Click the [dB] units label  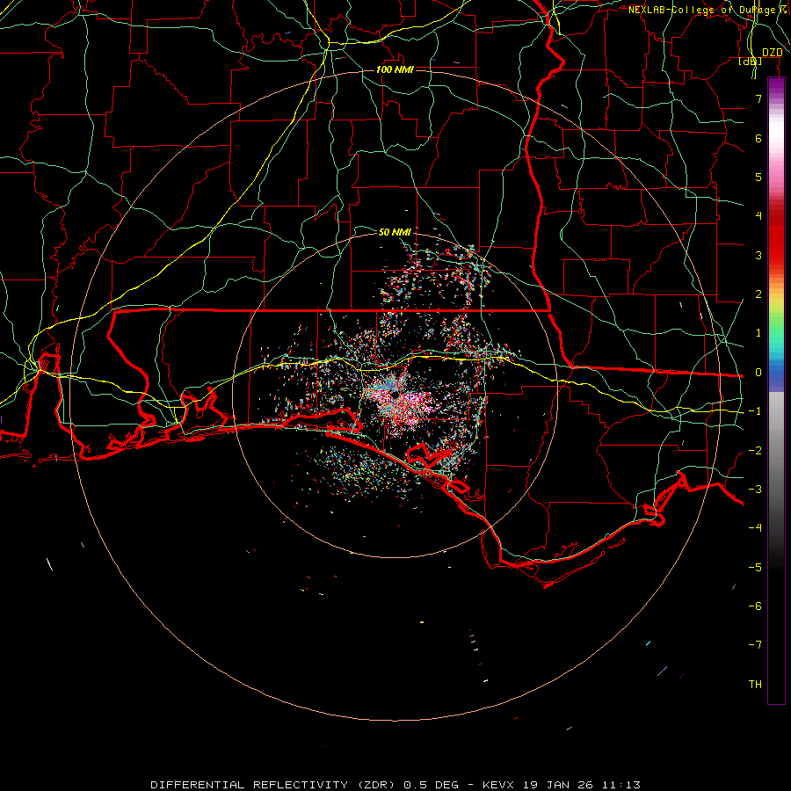pyautogui.click(x=751, y=61)
